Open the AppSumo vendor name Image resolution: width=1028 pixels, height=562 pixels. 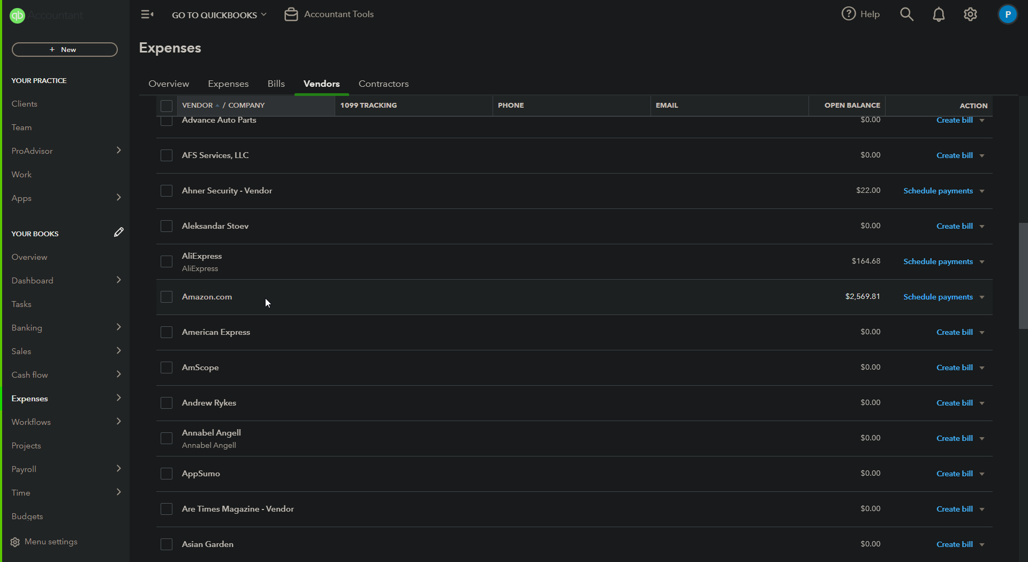pyautogui.click(x=201, y=474)
